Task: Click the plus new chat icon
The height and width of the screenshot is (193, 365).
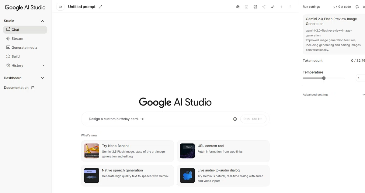Action: [x=281, y=7]
